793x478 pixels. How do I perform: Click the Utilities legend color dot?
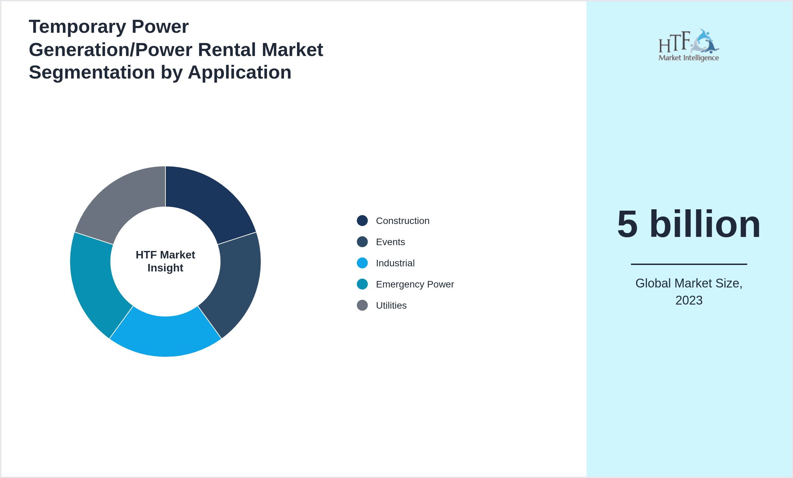pyautogui.click(x=362, y=305)
